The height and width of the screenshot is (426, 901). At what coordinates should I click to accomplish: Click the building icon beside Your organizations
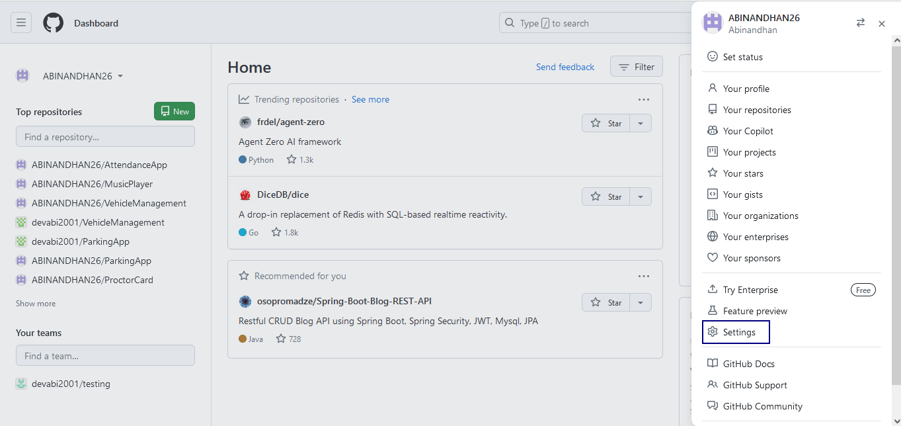pos(713,215)
